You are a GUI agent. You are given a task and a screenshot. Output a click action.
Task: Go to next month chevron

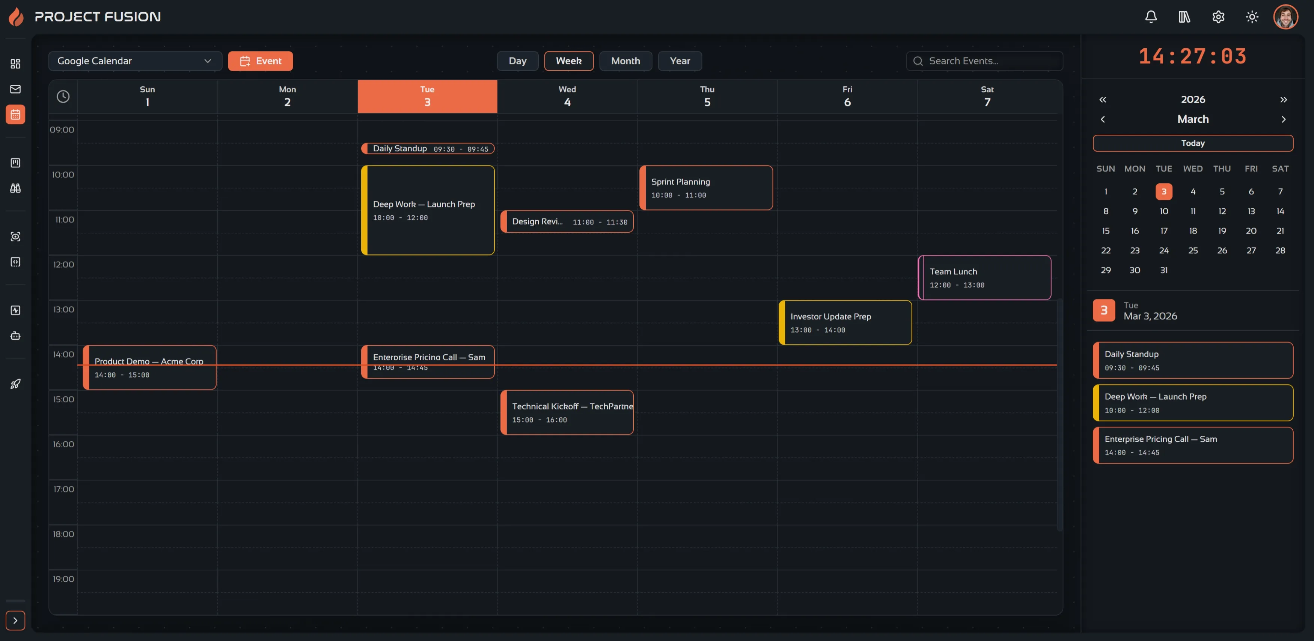pos(1283,119)
